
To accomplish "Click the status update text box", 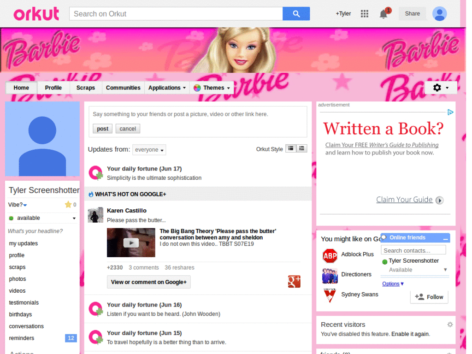I will coord(198,114).
